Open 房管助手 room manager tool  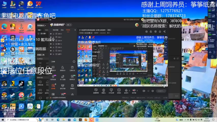coord(63,69)
